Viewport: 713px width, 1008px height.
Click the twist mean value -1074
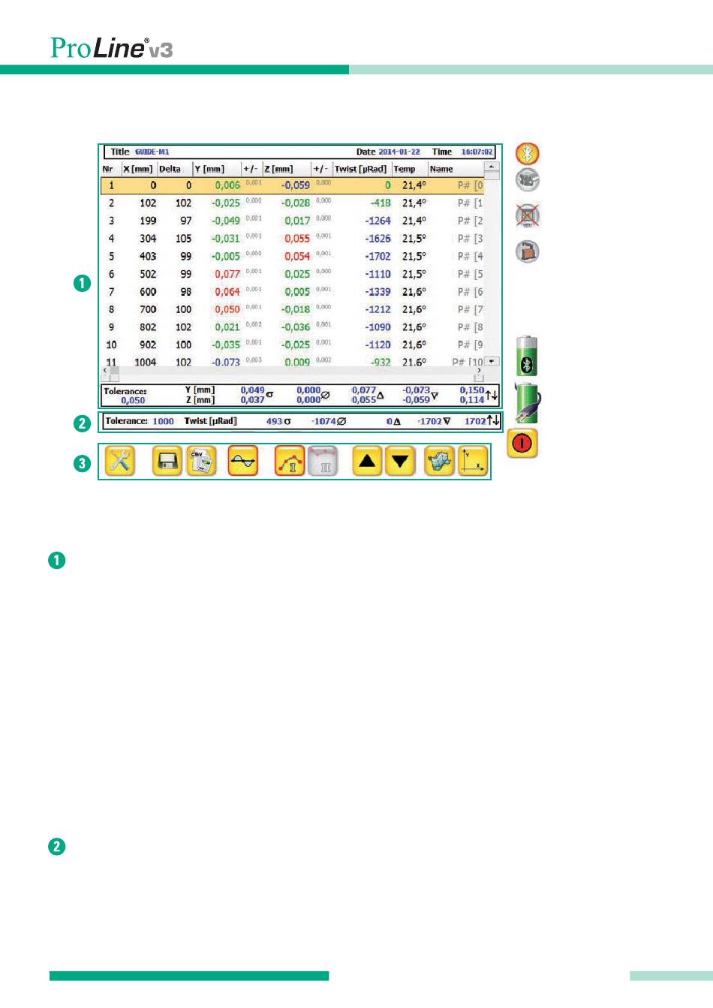click(323, 422)
